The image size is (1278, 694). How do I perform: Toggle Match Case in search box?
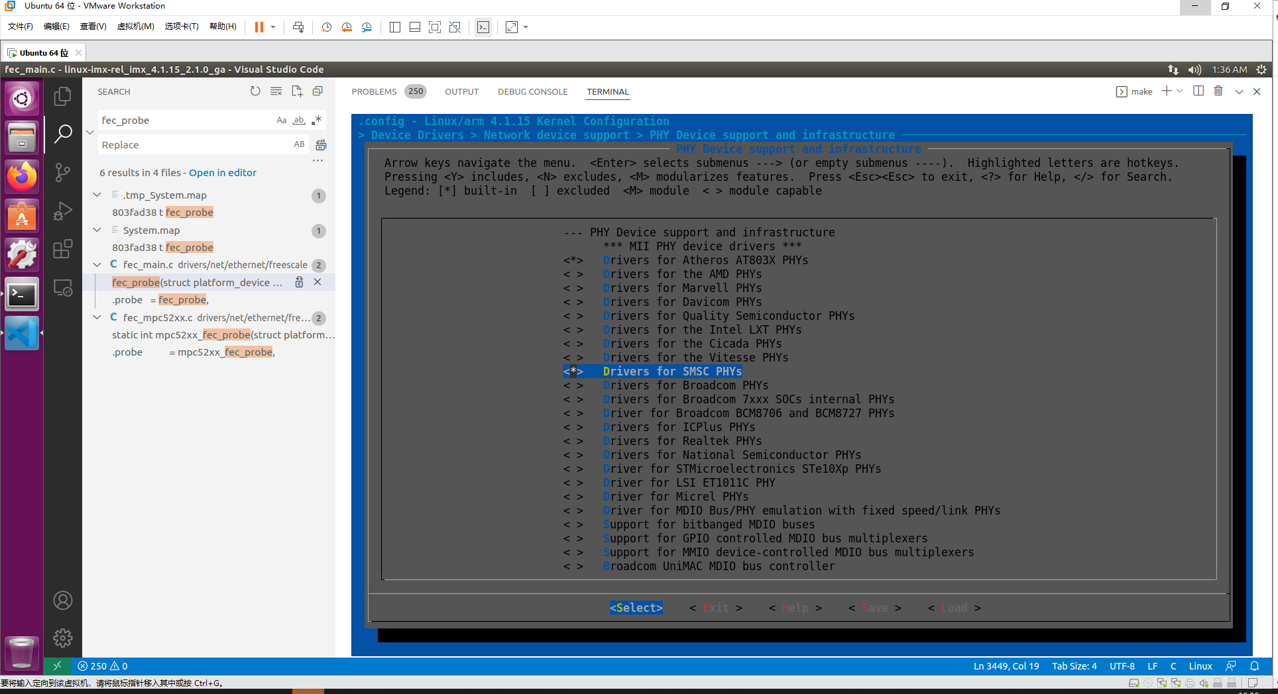282,120
